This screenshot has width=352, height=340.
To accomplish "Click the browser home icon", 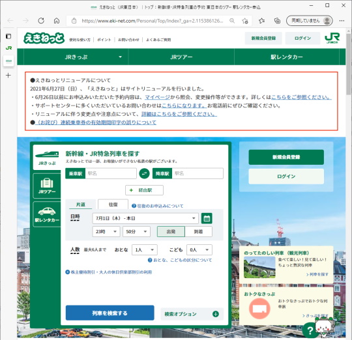I will 57,21.
